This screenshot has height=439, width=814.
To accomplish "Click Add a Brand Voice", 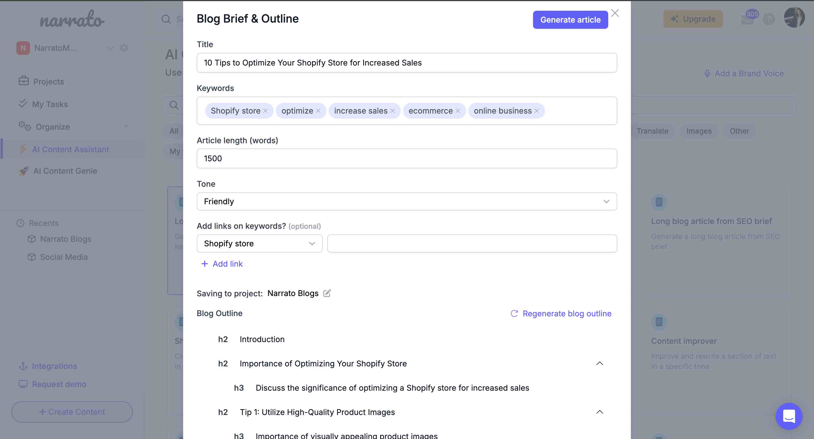I will pos(744,73).
